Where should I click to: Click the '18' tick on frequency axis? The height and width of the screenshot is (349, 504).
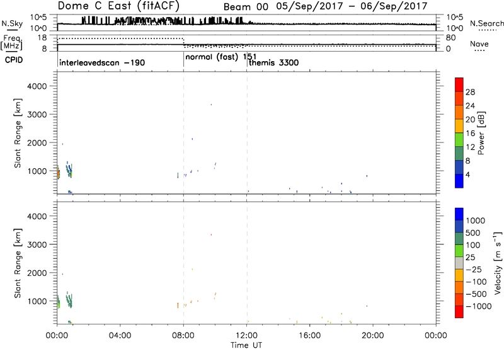coord(42,38)
